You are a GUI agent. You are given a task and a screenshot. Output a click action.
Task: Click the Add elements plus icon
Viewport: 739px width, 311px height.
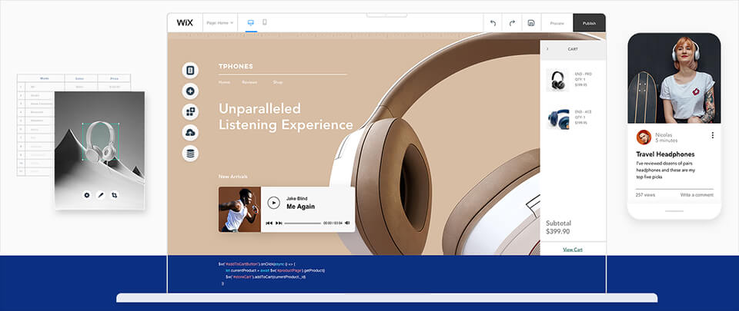[x=190, y=91]
